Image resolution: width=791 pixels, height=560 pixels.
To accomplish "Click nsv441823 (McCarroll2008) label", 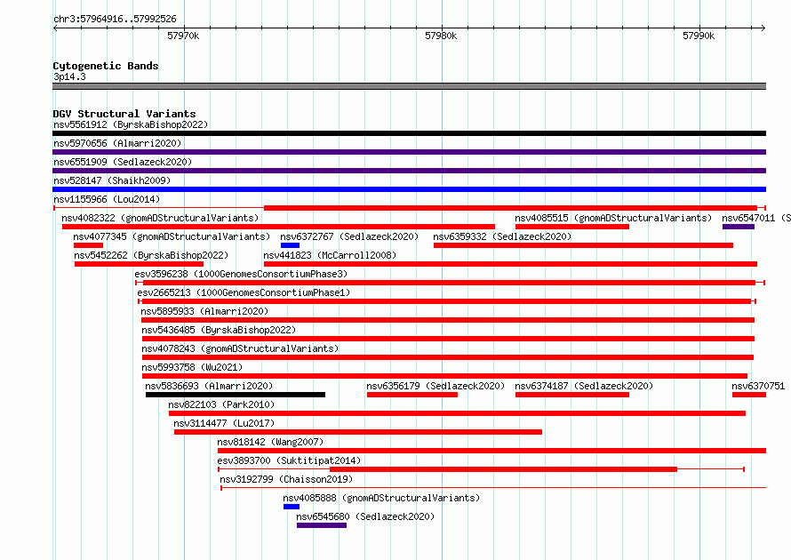I will 330,255.
